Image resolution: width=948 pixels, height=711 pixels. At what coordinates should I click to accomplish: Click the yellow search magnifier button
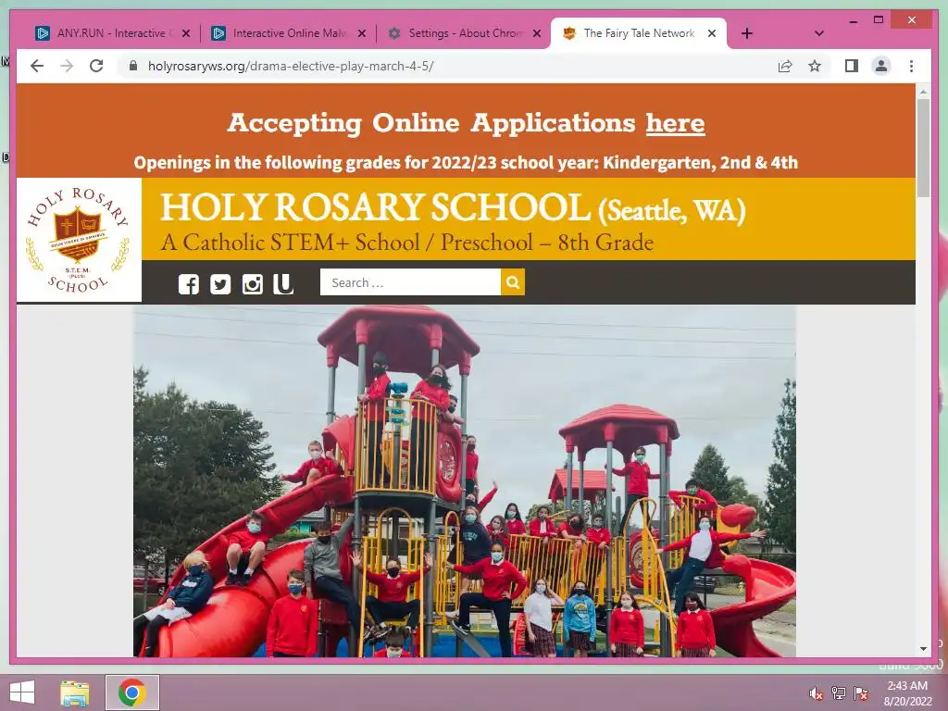[513, 282]
